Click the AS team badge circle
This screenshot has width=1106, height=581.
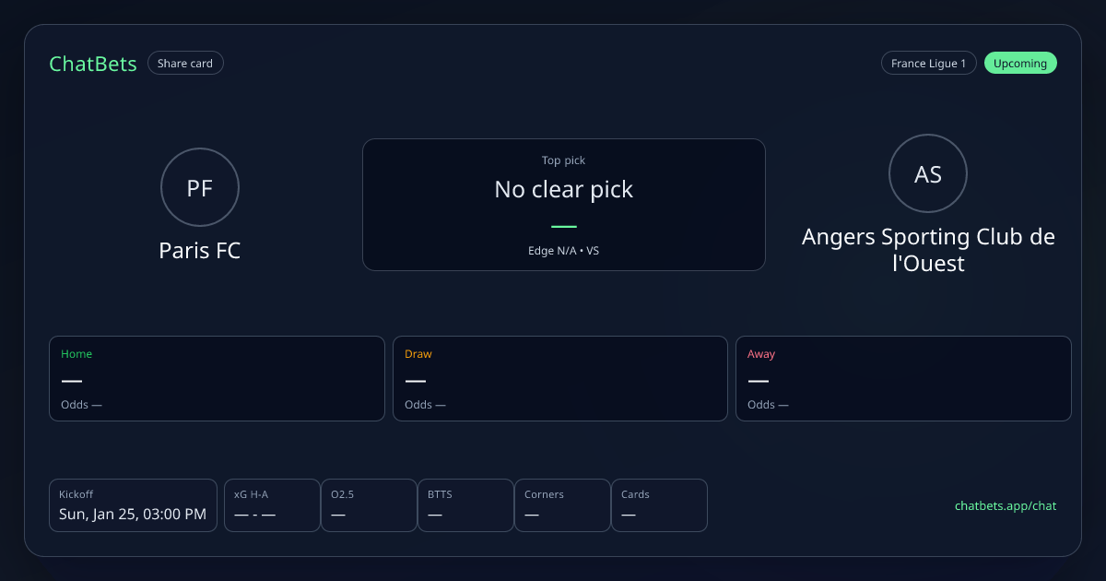(928, 174)
